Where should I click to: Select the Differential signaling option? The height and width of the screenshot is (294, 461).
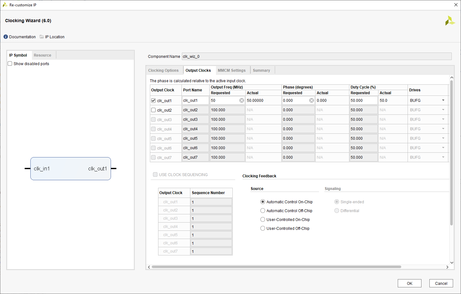[337, 211]
